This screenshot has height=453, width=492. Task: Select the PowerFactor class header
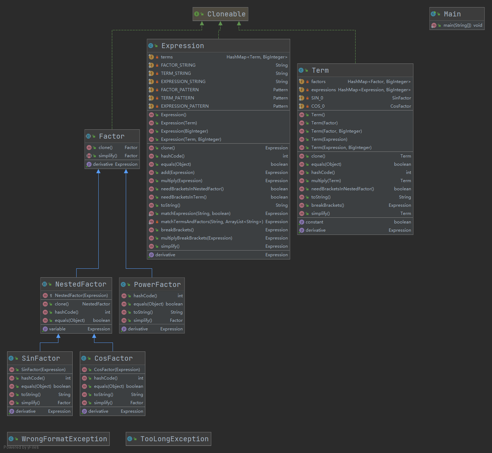click(152, 284)
